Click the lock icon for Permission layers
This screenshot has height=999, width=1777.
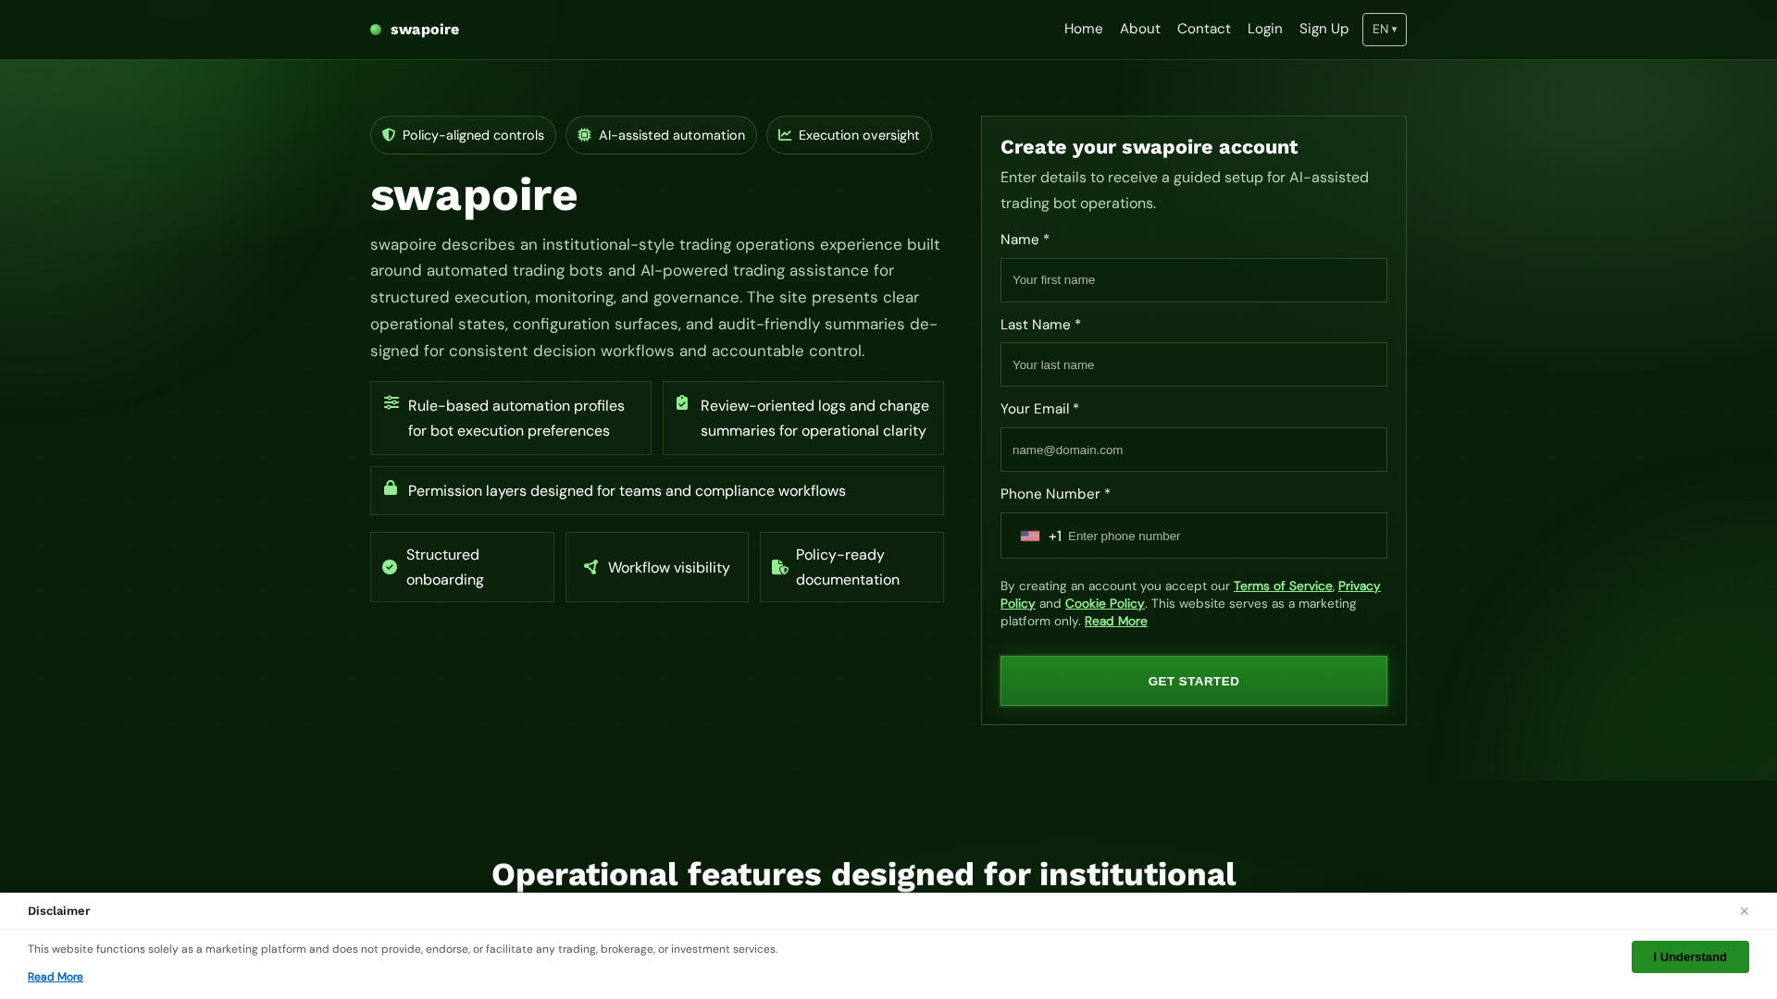pos(391,487)
